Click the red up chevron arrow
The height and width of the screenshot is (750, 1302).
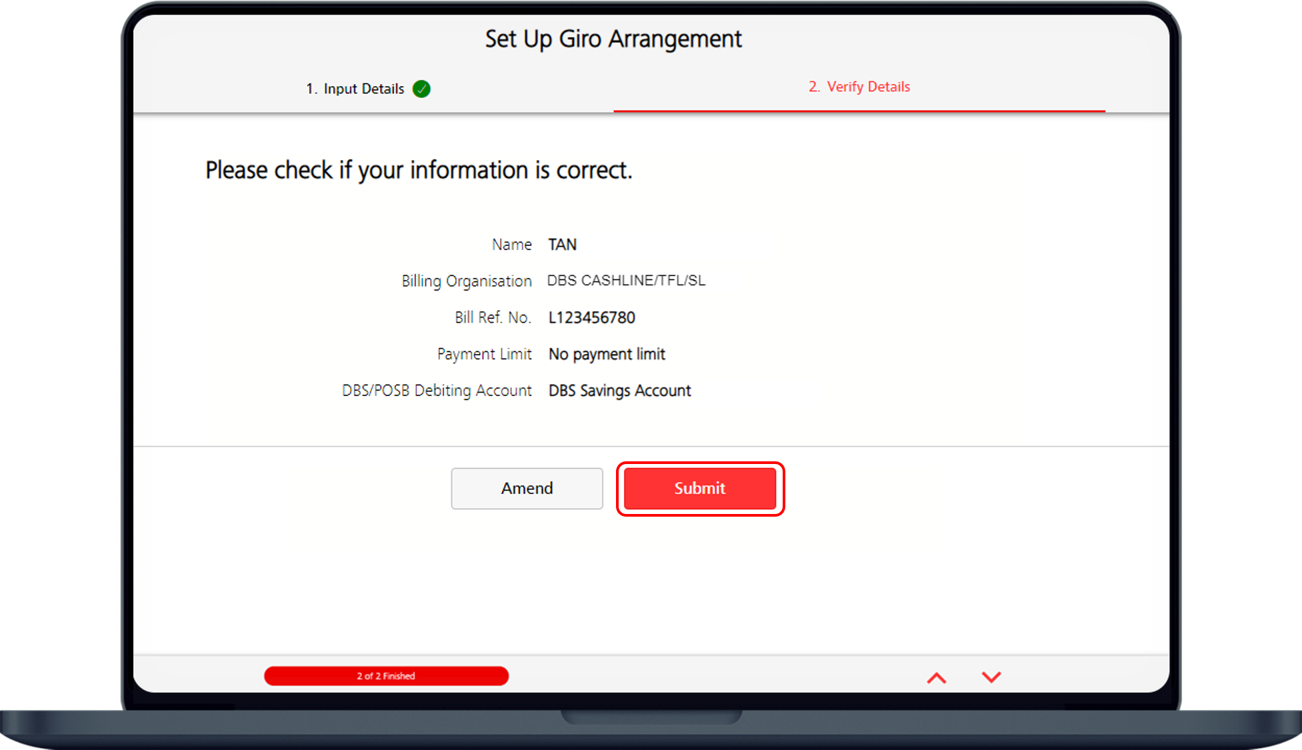click(936, 677)
